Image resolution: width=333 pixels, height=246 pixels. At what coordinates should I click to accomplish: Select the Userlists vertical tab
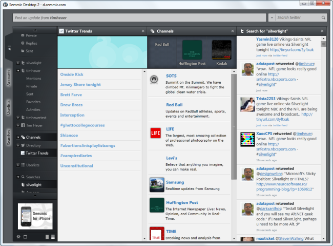[x=9, y=107]
